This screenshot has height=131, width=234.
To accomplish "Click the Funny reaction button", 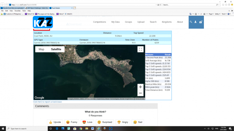I will [x=72, y=122].
